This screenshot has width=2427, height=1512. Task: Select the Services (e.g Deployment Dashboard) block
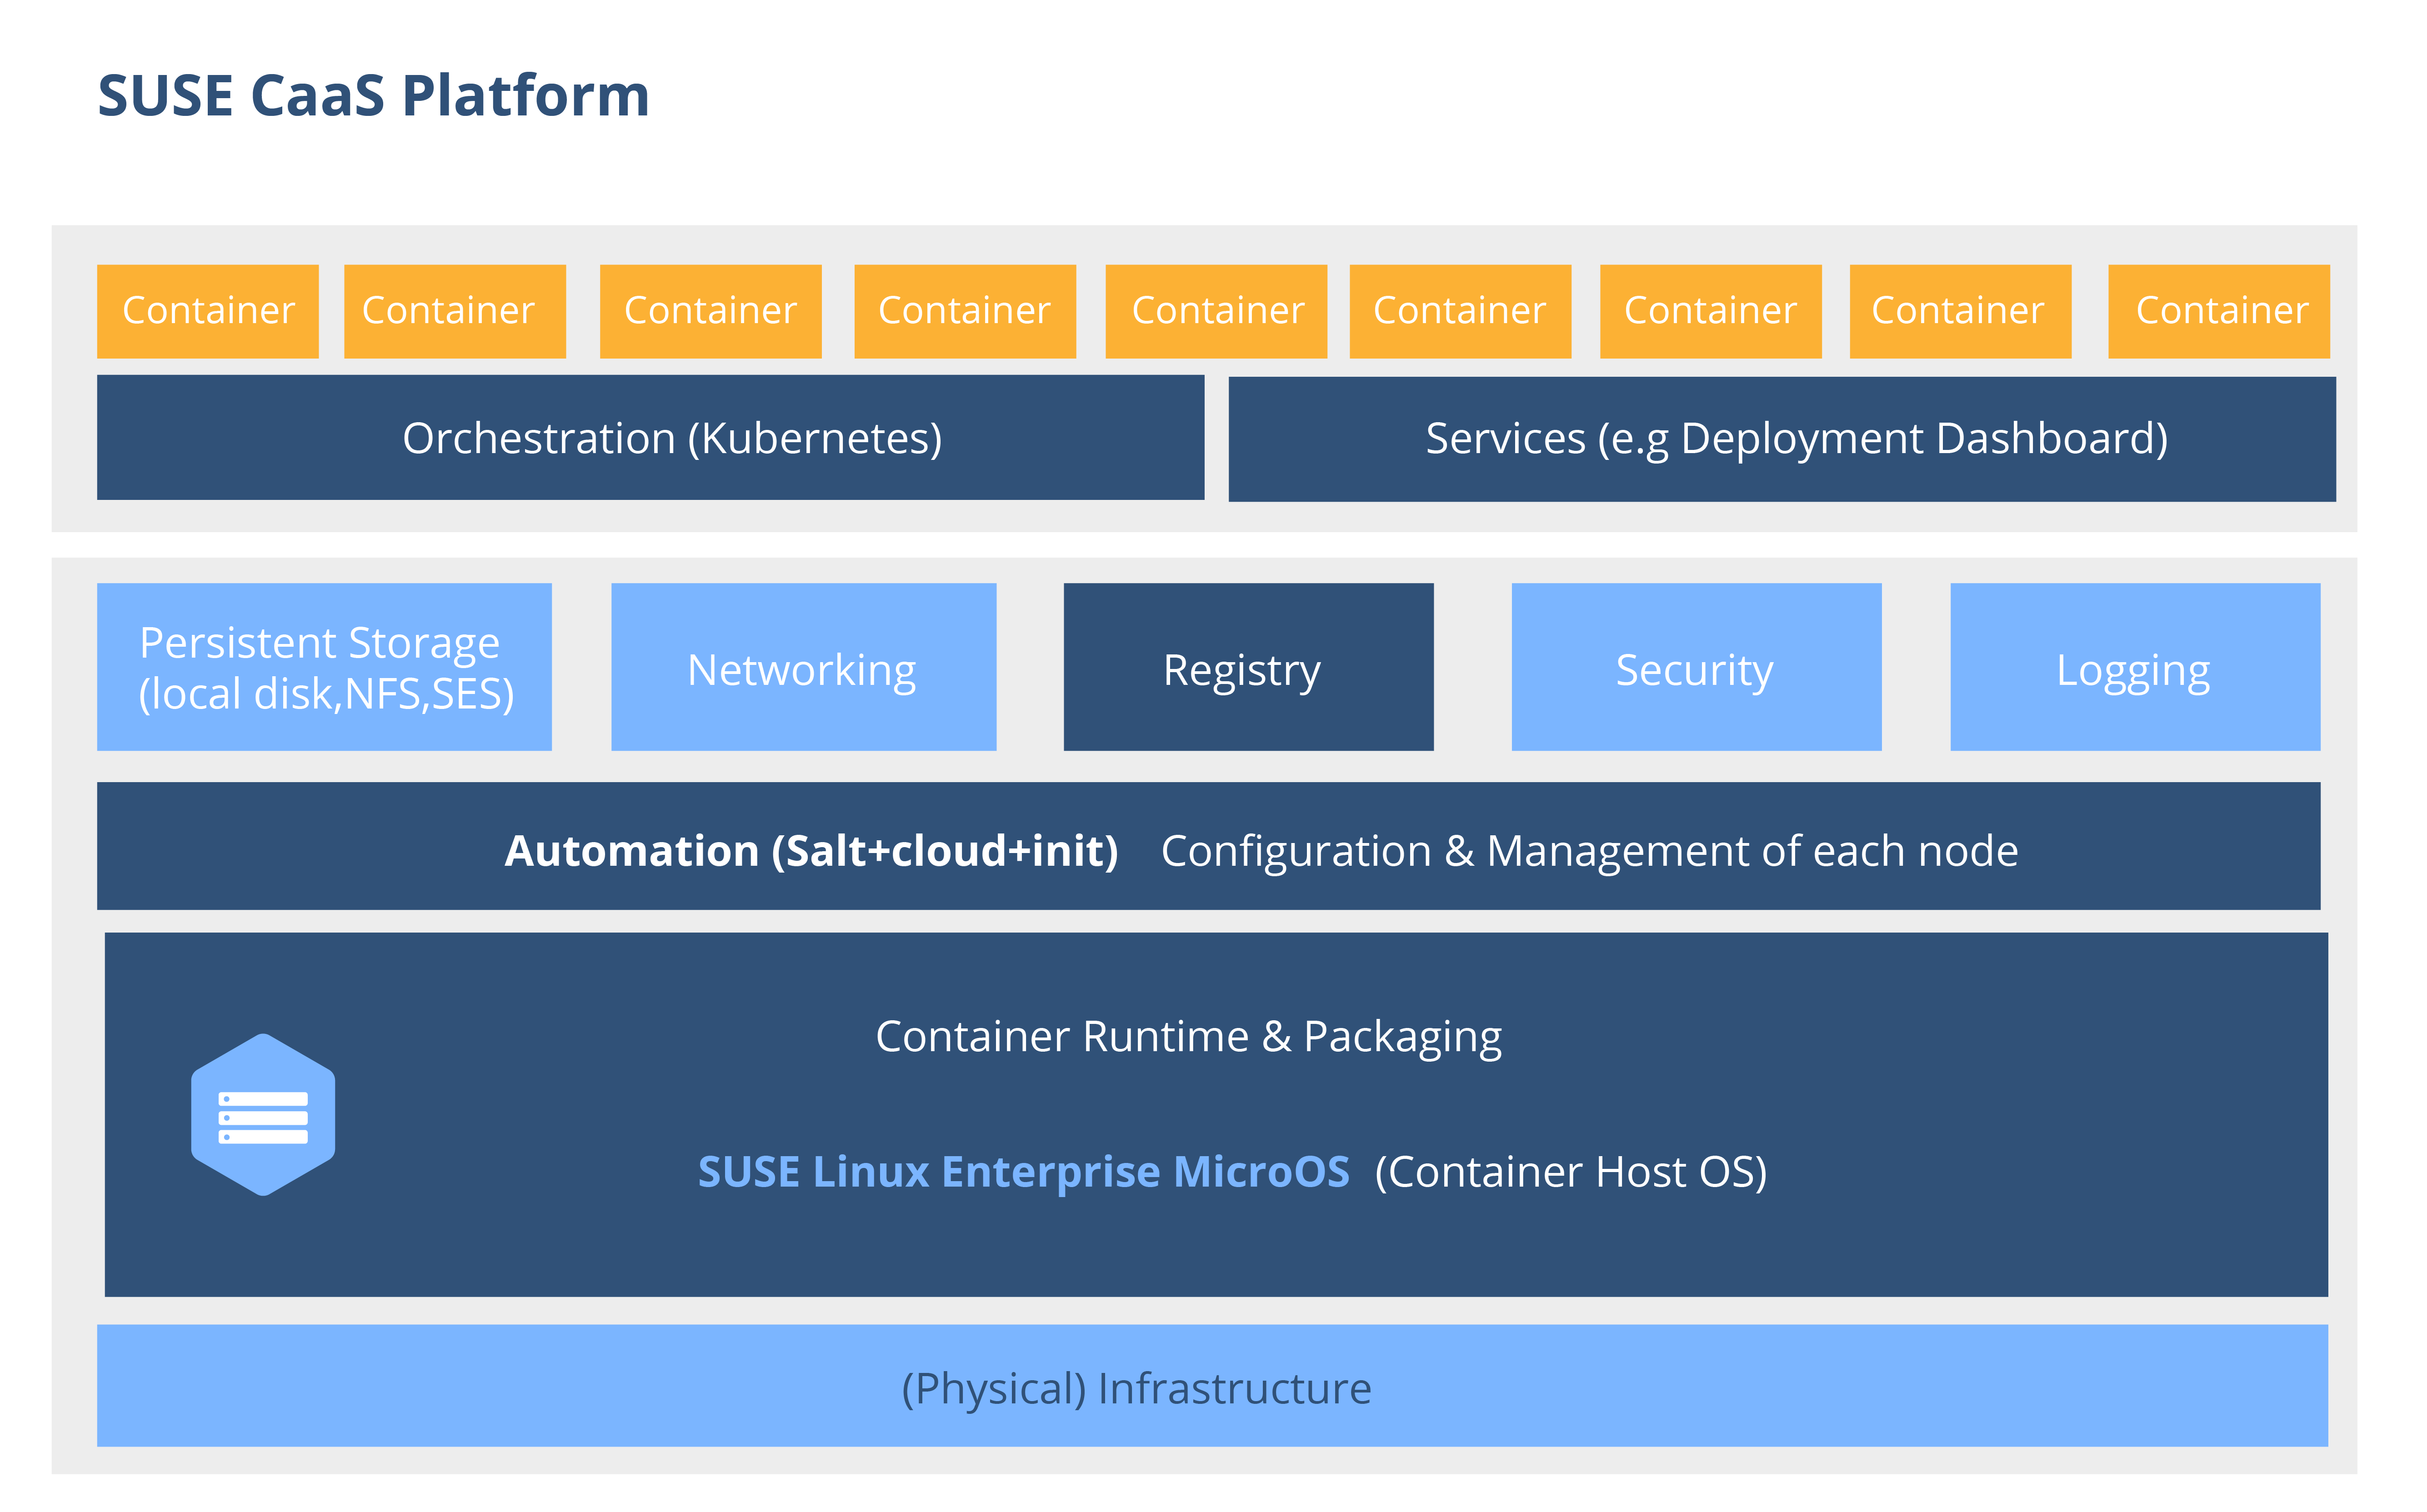point(1781,439)
